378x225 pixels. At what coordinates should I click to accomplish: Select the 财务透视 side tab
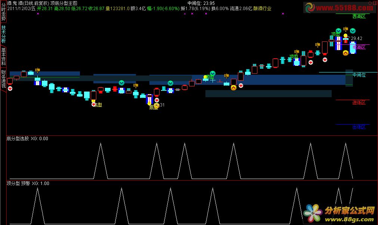click(3, 78)
